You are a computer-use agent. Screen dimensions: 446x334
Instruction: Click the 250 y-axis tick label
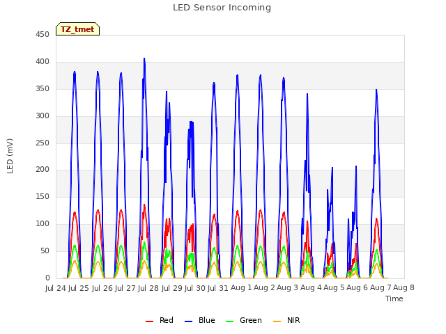43,143
